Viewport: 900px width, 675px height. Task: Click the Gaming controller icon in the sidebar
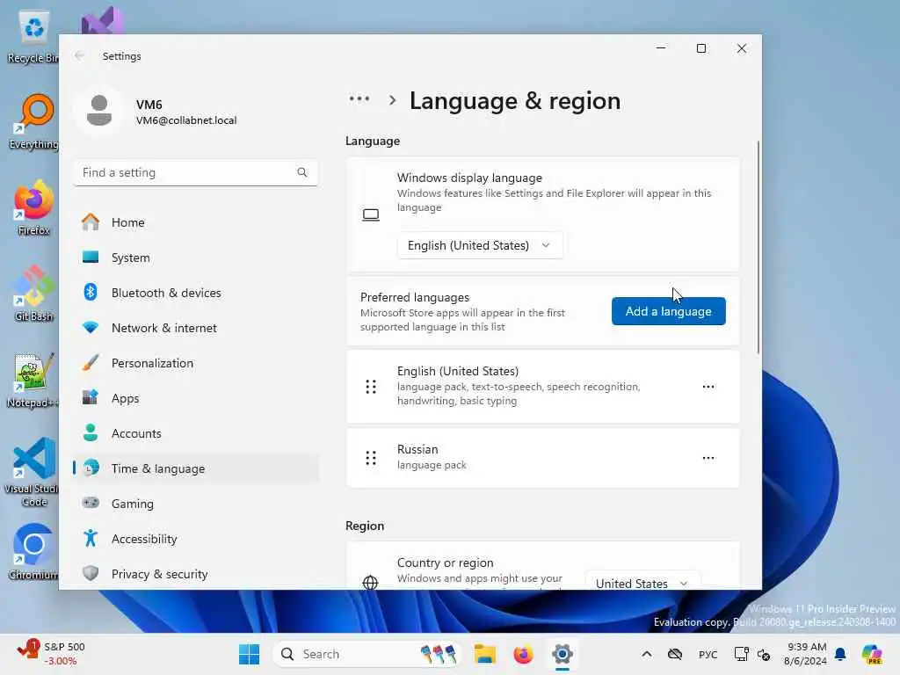point(91,503)
